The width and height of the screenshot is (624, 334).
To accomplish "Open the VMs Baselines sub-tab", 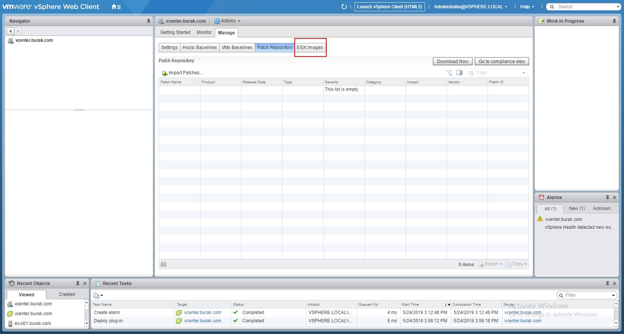I will pyautogui.click(x=237, y=47).
